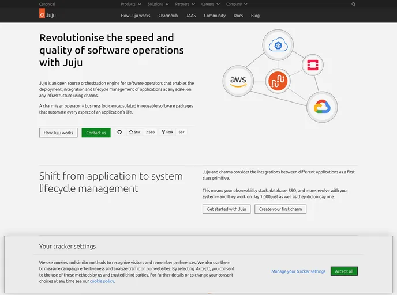Click heading 'Shift from application to system'

[111, 182]
